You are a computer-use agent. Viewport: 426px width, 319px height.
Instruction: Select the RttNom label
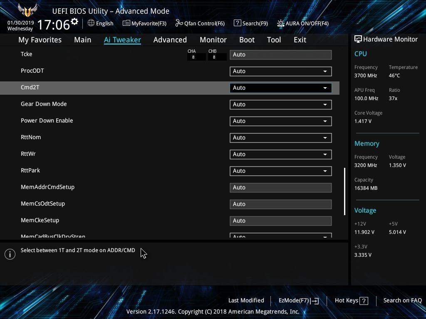pos(31,137)
